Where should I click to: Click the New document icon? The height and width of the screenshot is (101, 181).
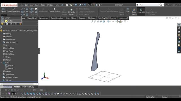pyautogui.click(x=67, y=5)
